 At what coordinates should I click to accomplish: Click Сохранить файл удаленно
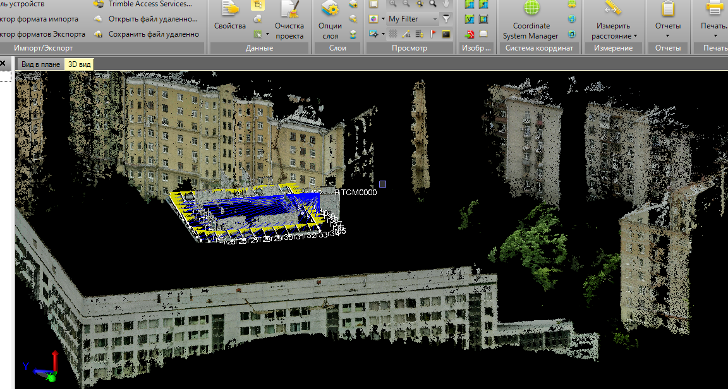146,34
